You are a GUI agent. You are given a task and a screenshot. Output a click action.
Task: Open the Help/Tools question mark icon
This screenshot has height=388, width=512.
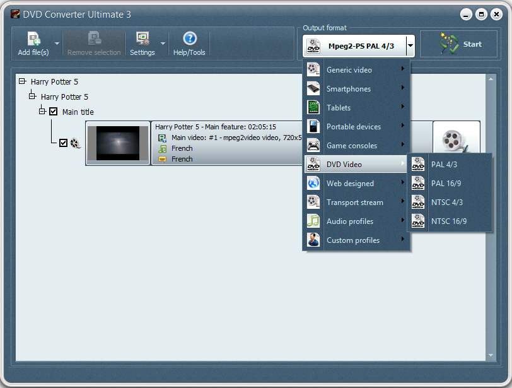[190, 38]
